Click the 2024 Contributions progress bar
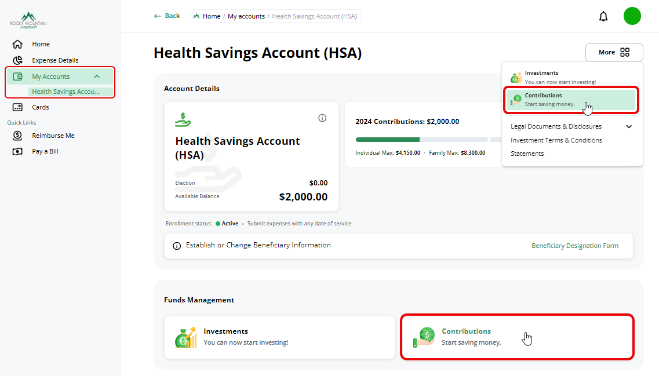This screenshot has width=659, height=376. click(x=421, y=140)
